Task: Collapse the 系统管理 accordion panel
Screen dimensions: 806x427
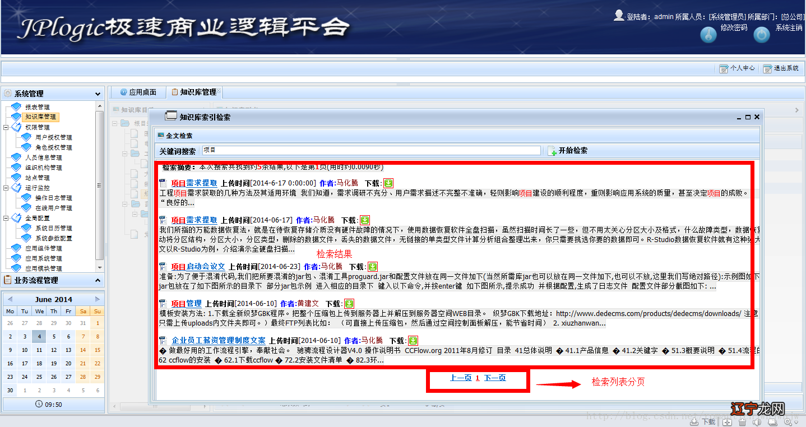Action: tap(98, 94)
